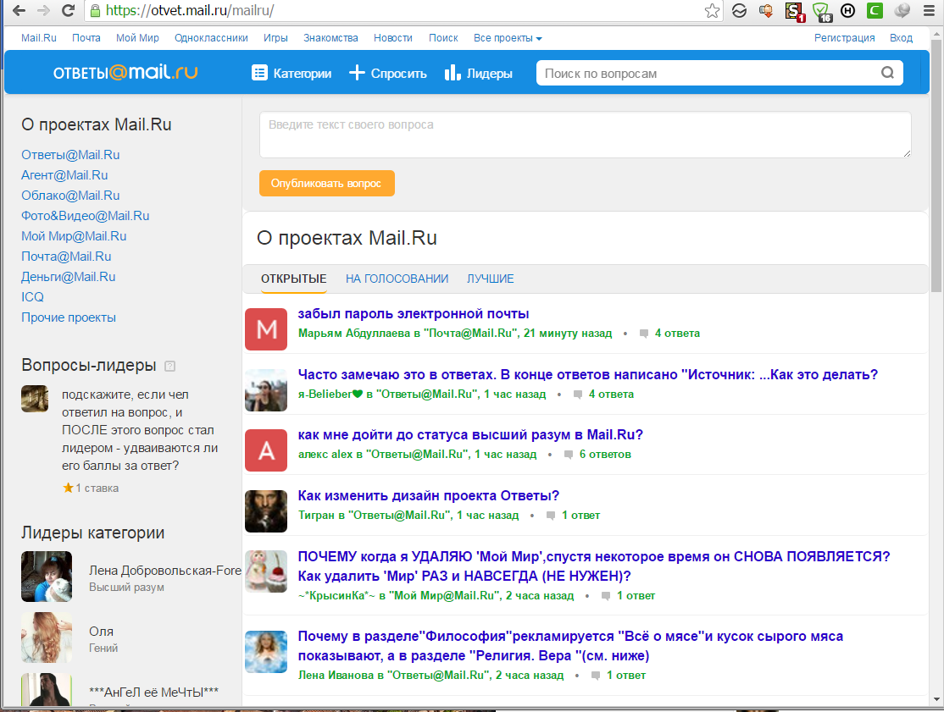Click Лена Добровольская avatar thumbnail
Screen dimensions: 944x712
click(x=47, y=577)
